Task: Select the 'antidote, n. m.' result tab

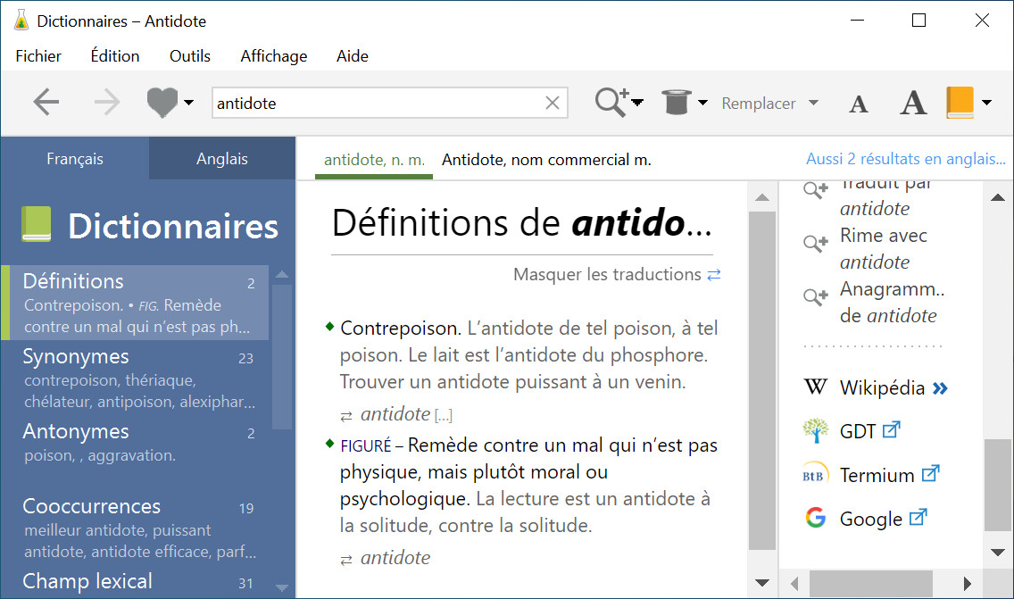Action: coord(374,160)
